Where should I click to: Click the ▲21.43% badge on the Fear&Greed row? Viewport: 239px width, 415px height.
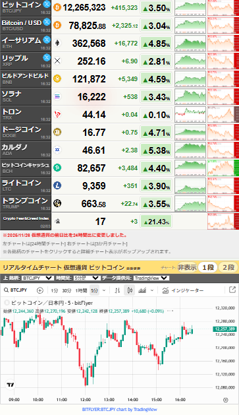[156, 221]
